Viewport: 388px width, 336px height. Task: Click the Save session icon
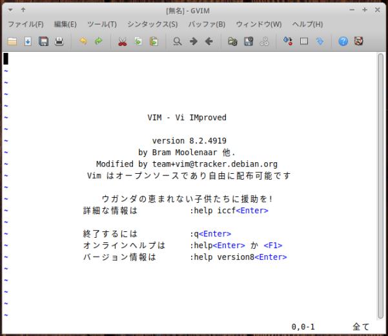tap(249, 41)
